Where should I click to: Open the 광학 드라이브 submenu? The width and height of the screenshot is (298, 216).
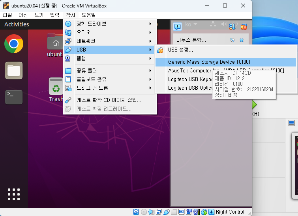[x=110, y=24]
